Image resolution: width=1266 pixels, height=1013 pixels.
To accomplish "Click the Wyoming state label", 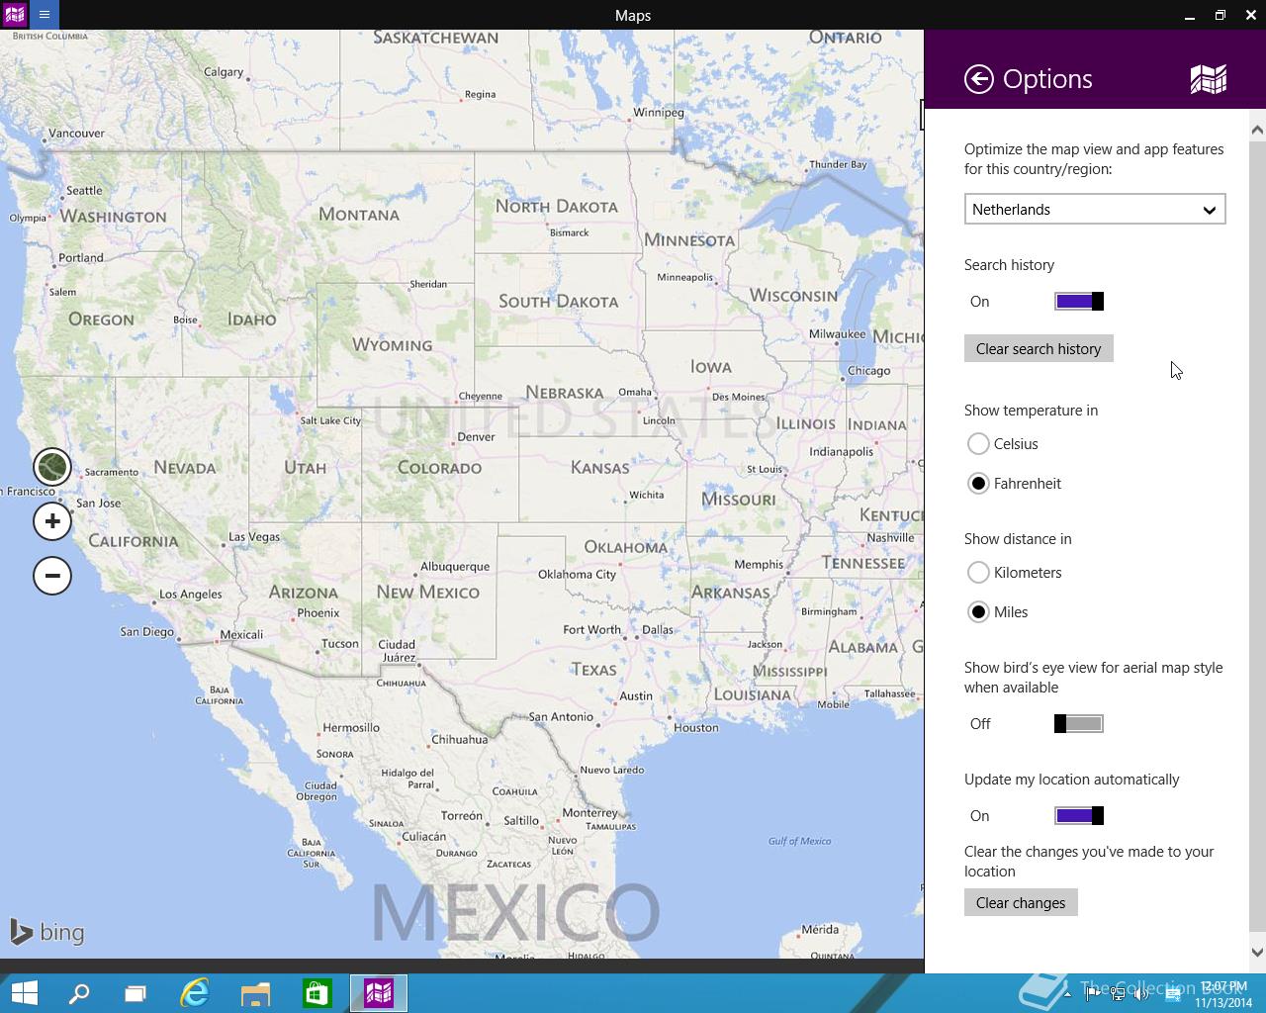I will click(393, 345).
